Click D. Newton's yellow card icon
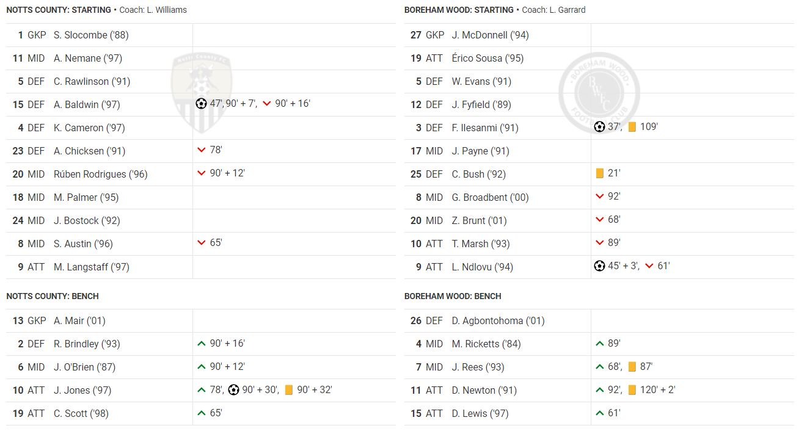This screenshot has height=434, width=807. (632, 389)
